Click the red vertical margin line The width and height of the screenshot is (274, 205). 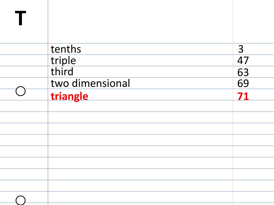point(48,122)
